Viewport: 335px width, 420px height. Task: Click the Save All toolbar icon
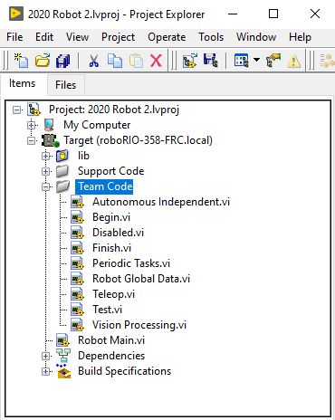pos(62,61)
